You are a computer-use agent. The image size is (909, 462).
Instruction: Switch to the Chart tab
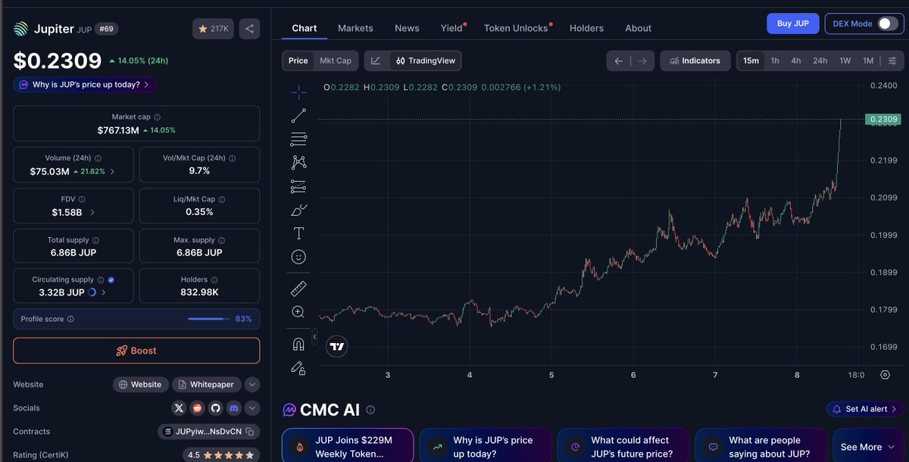coord(305,28)
